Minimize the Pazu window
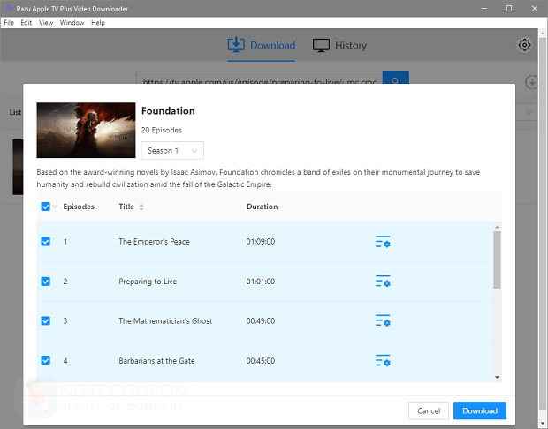 (483, 8)
